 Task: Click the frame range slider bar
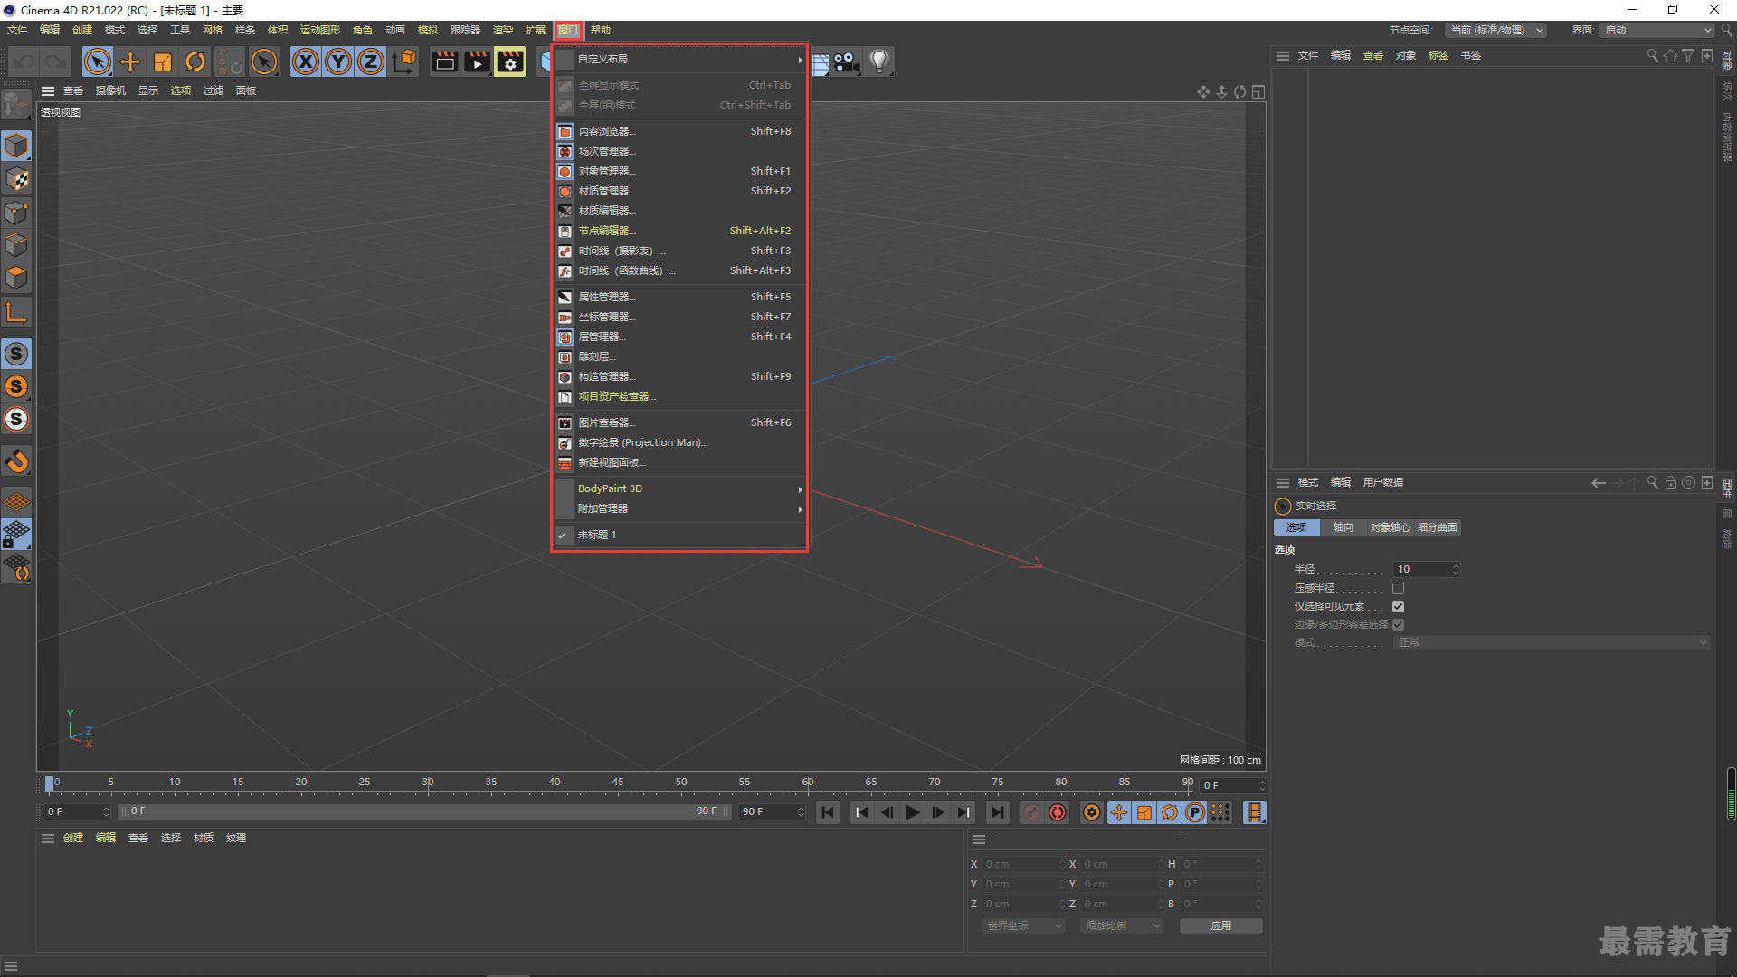pos(425,811)
